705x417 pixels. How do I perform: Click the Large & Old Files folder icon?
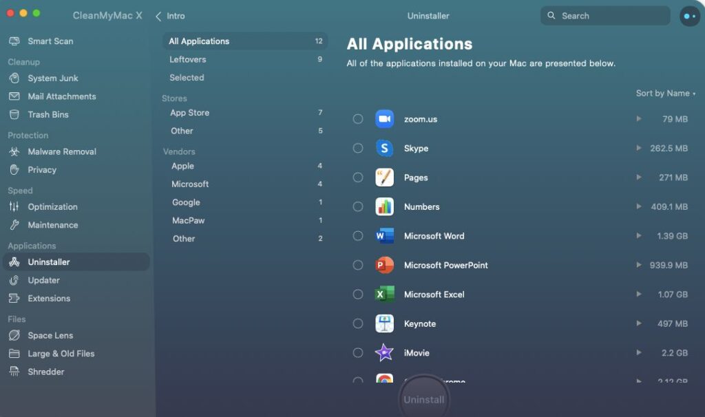pyautogui.click(x=14, y=354)
